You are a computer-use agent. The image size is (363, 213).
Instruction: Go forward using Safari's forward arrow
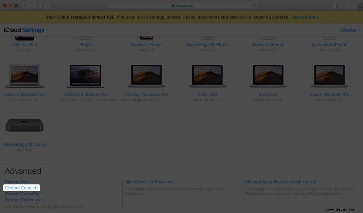point(33,5)
